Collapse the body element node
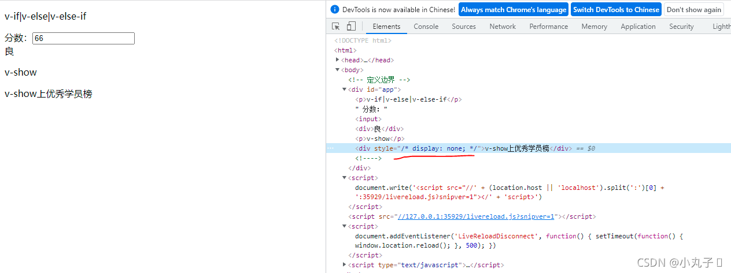 (x=338, y=70)
